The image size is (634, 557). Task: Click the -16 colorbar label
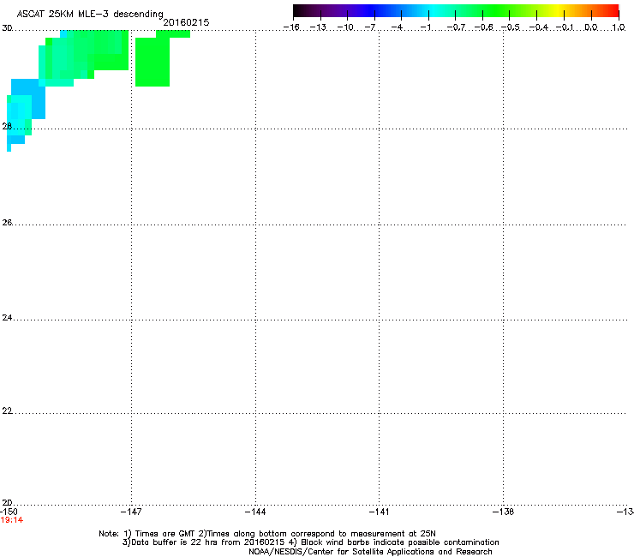(291, 27)
